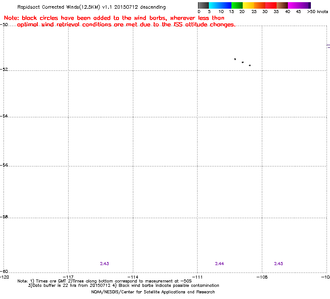Click the -114 longitude axis label

pyautogui.click(x=133, y=277)
